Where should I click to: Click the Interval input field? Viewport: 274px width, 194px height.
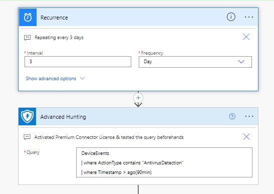78,62
